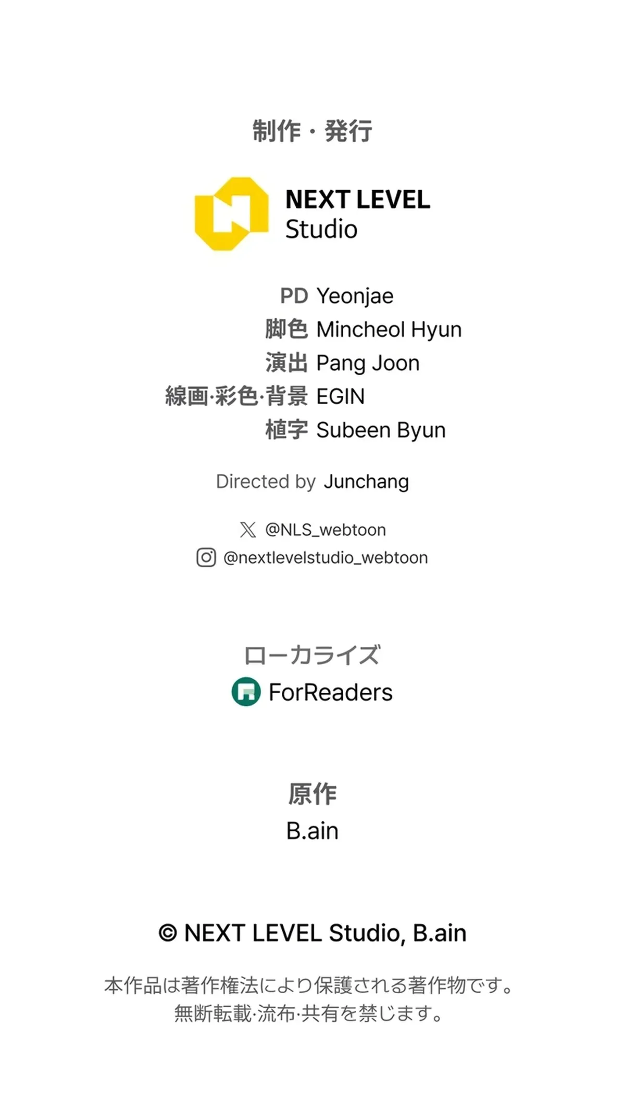Click the yellow NEXT LEVEL Studio logo icon
Viewport: 625px width, 1100px height.
(232, 214)
